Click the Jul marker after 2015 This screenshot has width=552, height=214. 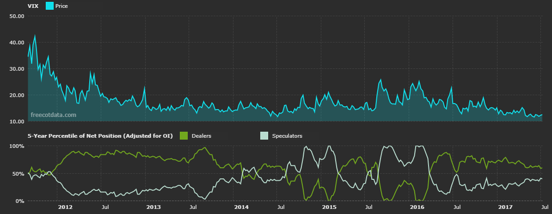[x=368, y=208]
